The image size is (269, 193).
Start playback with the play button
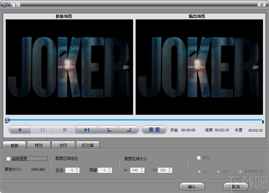click(x=20, y=130)
